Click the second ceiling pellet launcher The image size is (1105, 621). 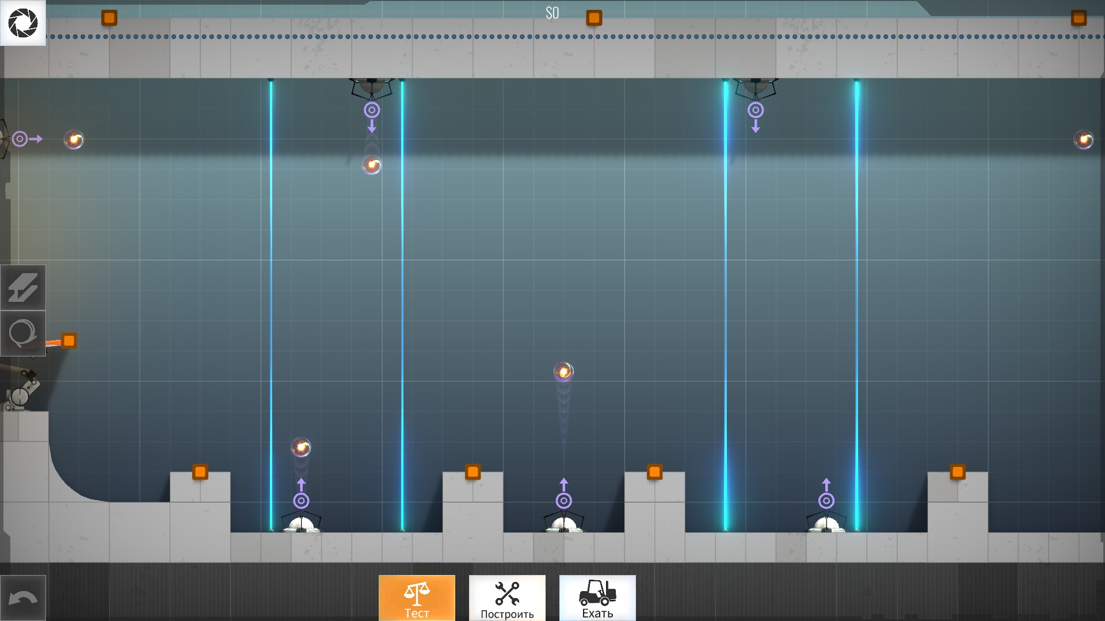(x=756, y=88)
